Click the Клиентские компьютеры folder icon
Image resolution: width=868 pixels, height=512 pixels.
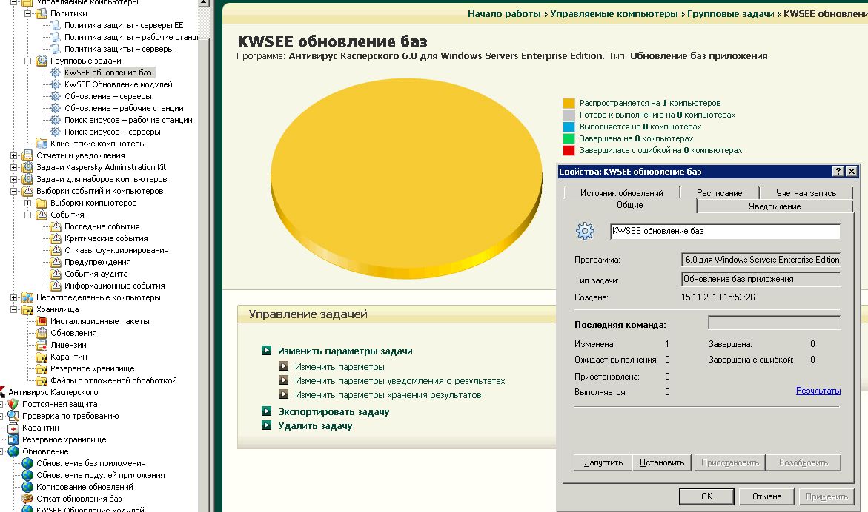(42, 144)
